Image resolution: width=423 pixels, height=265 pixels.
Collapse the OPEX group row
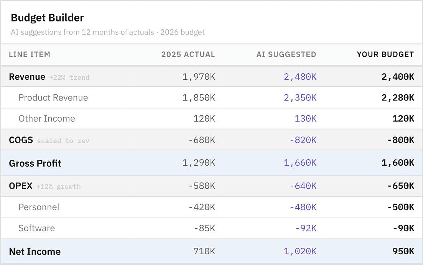pyautogui.click(x=21, y=186)
